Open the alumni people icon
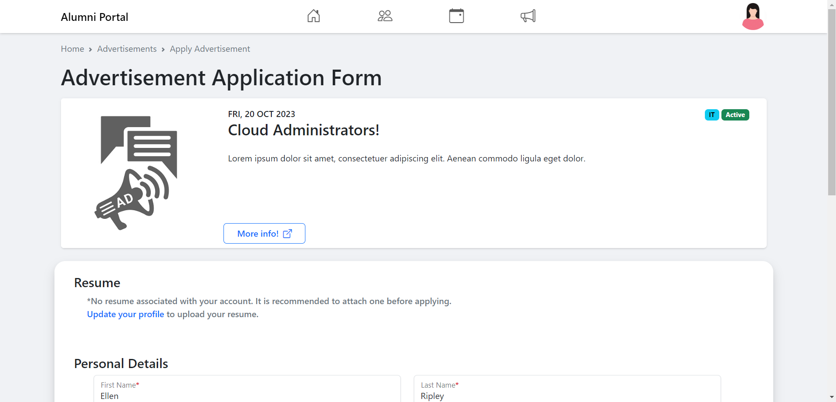 385,16
